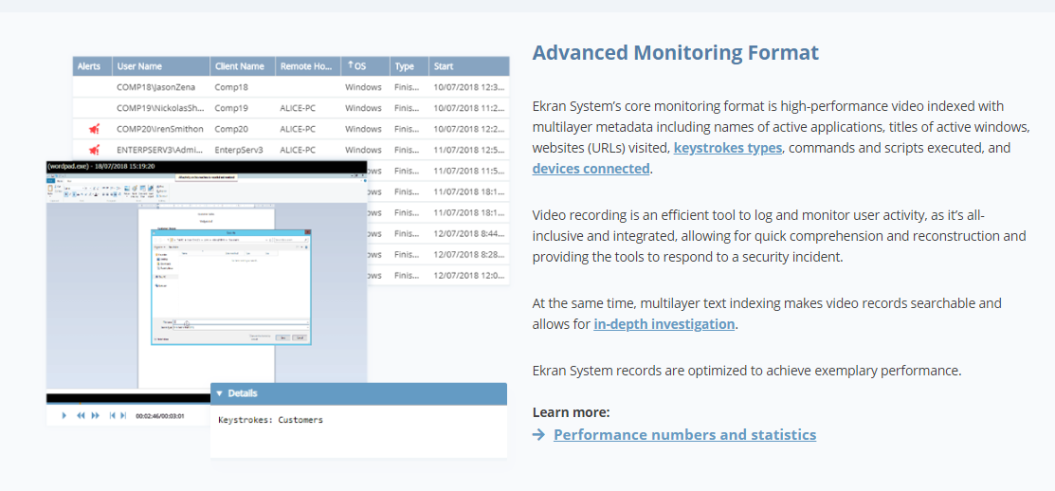Click the Client Name column header
The width and height of the screenshot is (1055, 491).
point(243,66)
